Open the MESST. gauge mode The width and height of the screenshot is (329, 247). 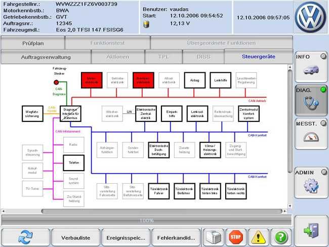311,134
